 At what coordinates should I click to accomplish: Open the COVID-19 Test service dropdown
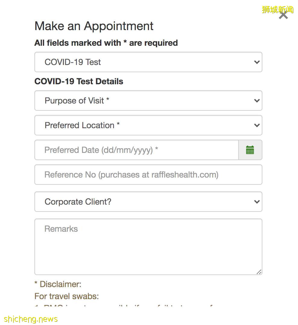point(145,62)
